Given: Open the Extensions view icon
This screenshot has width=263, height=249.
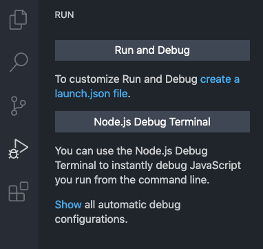Looking at the screenshot, I should tap(19, 192).
